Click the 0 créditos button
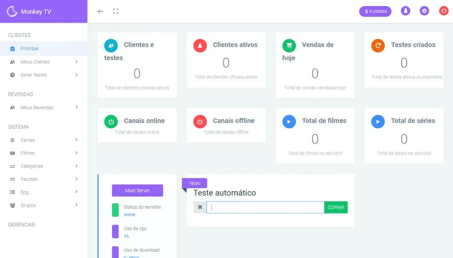Viewport: 453px width, 258px height. click(375, 11)
